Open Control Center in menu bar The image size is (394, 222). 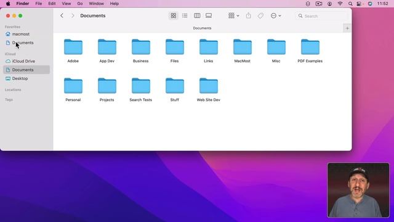pos(360,4)
